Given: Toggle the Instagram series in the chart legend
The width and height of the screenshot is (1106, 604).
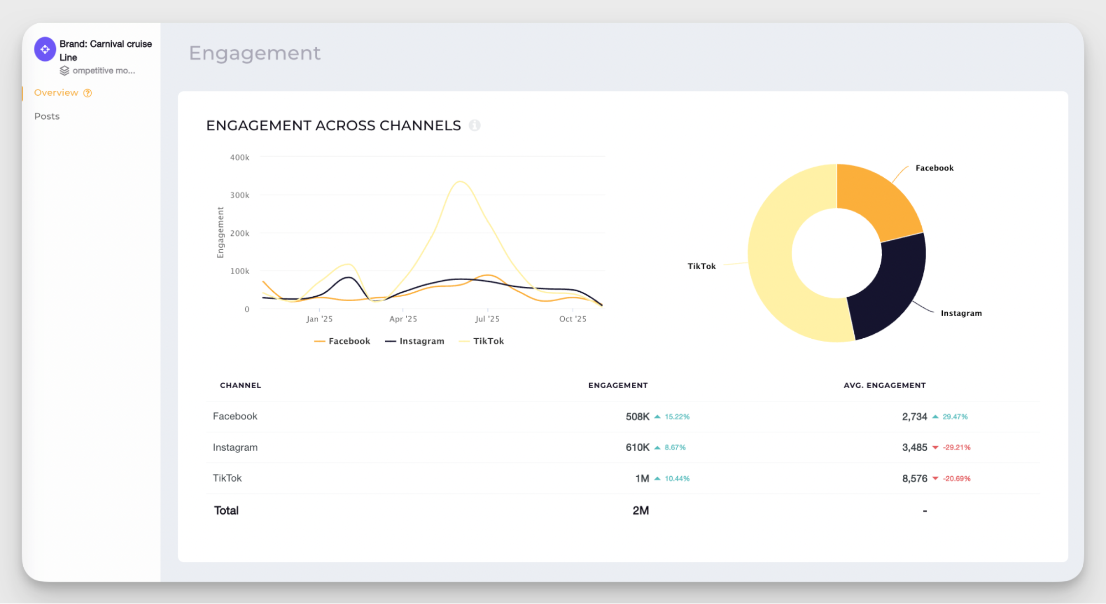Looking at the screenshot, I should [414, 341].
